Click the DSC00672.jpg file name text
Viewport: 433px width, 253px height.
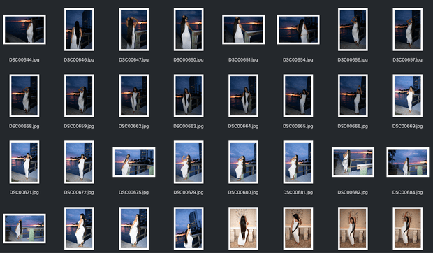(79, 192)
